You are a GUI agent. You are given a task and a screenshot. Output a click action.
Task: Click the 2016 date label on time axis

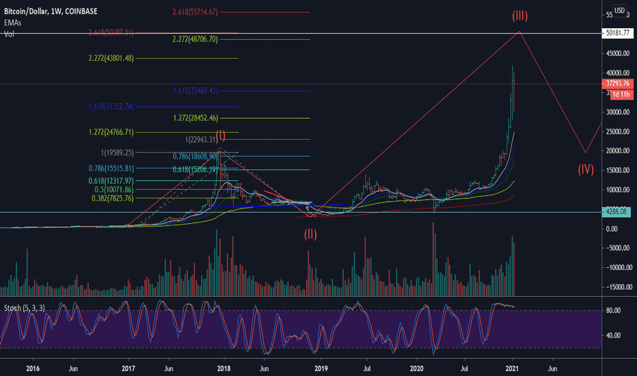tap(33, 368)
